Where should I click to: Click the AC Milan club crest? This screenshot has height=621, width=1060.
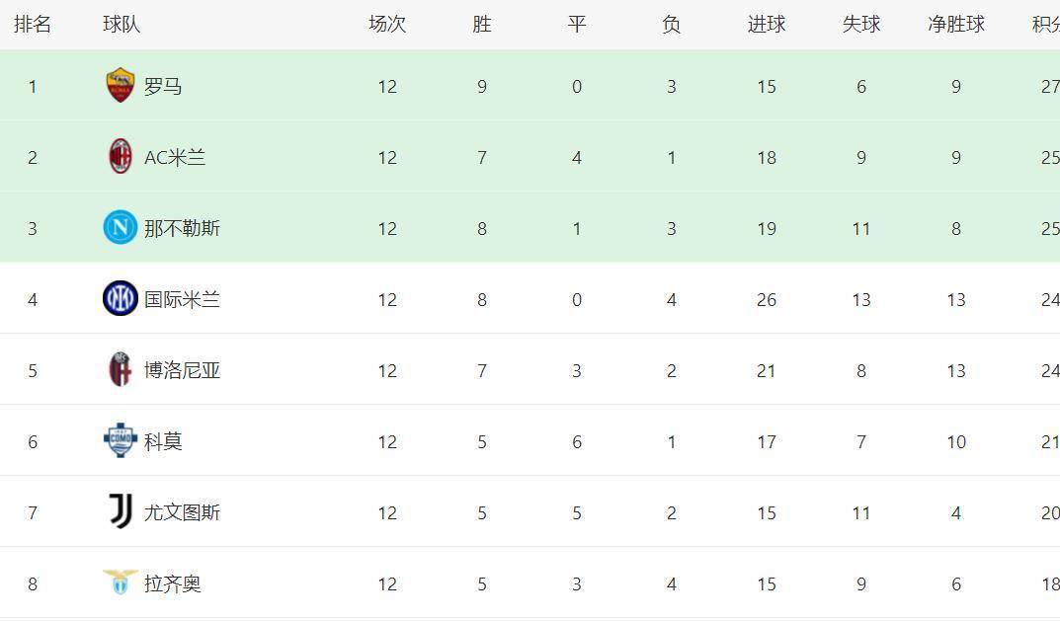[121, 157]
